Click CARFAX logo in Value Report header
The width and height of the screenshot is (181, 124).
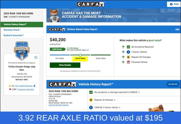(x=57, y=30)
